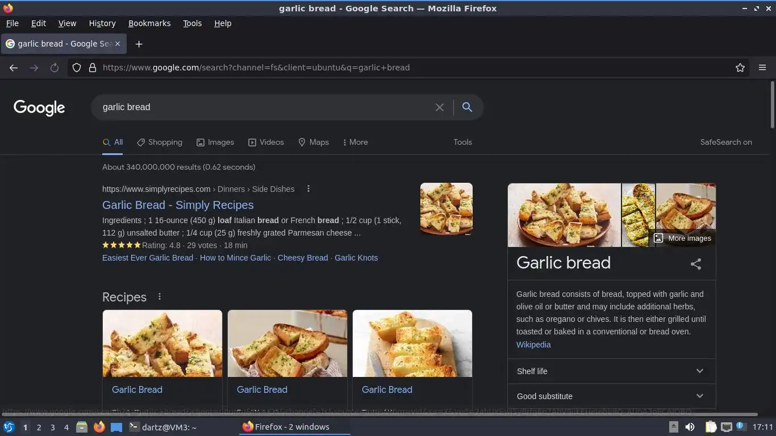Open dartz@VM3 terminal taskbar entry
The image size is (776, 436).
163,427
